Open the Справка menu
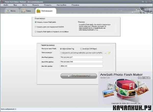The height and width of the screenshot is (112, 153). (75, 5)
